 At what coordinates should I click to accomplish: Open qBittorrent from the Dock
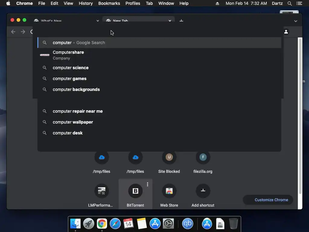point(187,224)
